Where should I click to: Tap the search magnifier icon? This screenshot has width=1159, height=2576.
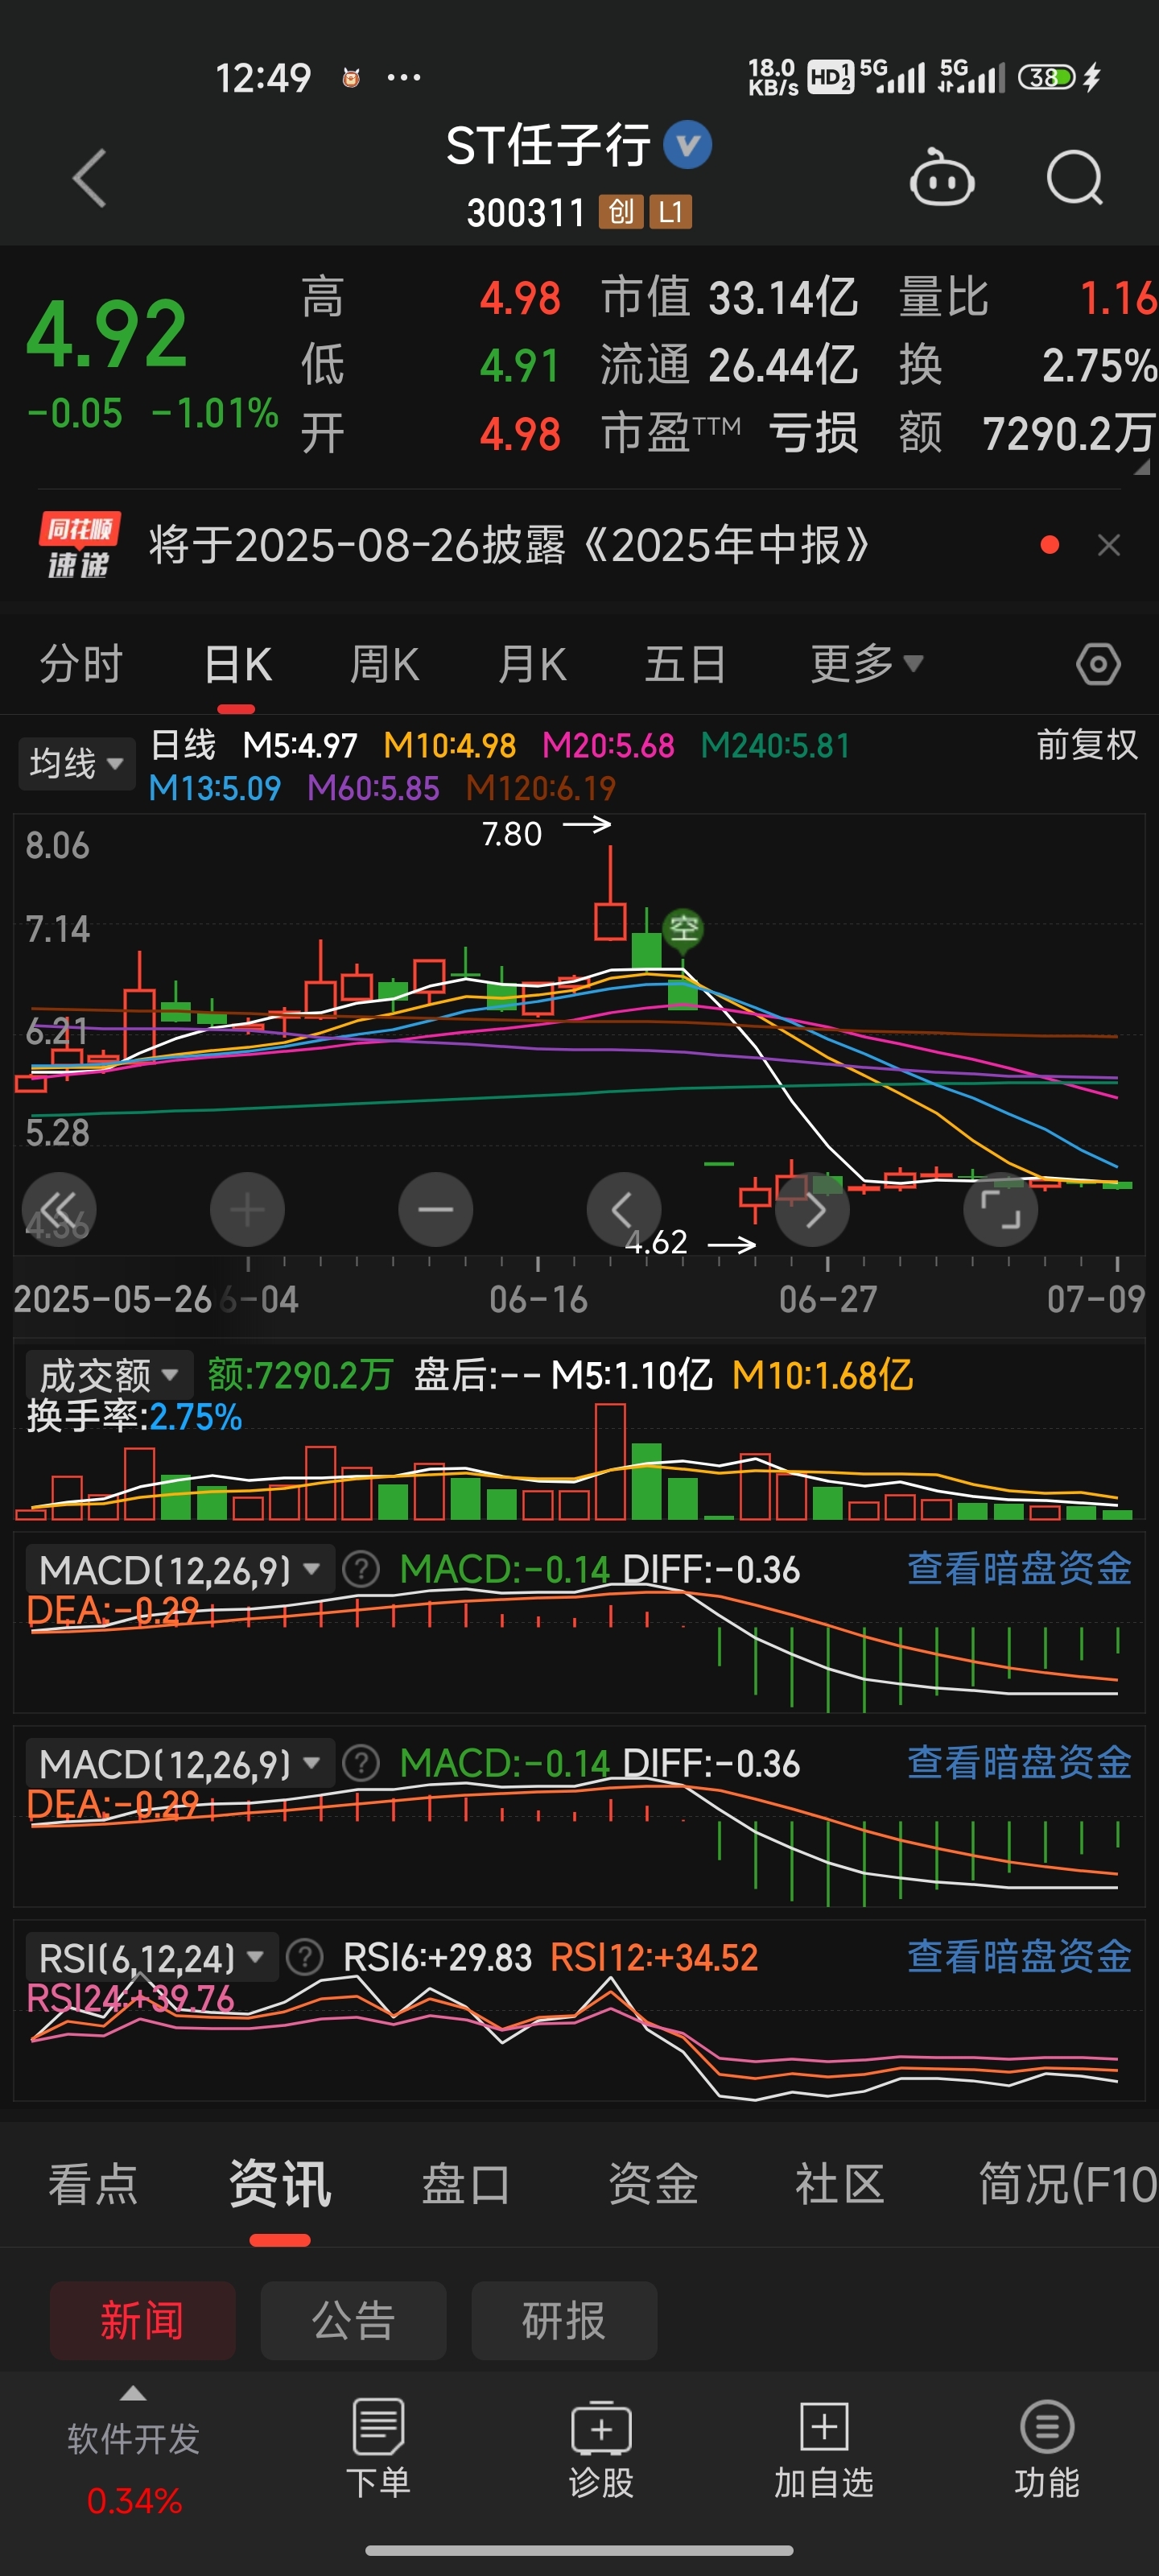[1074, 178]
